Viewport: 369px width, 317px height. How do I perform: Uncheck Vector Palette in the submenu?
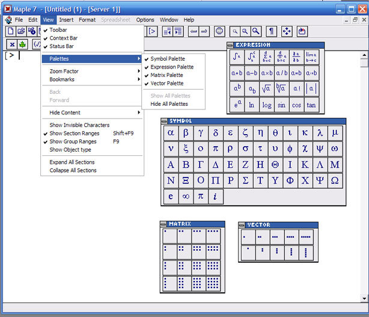pyautogui.click(x=174, y=84)
